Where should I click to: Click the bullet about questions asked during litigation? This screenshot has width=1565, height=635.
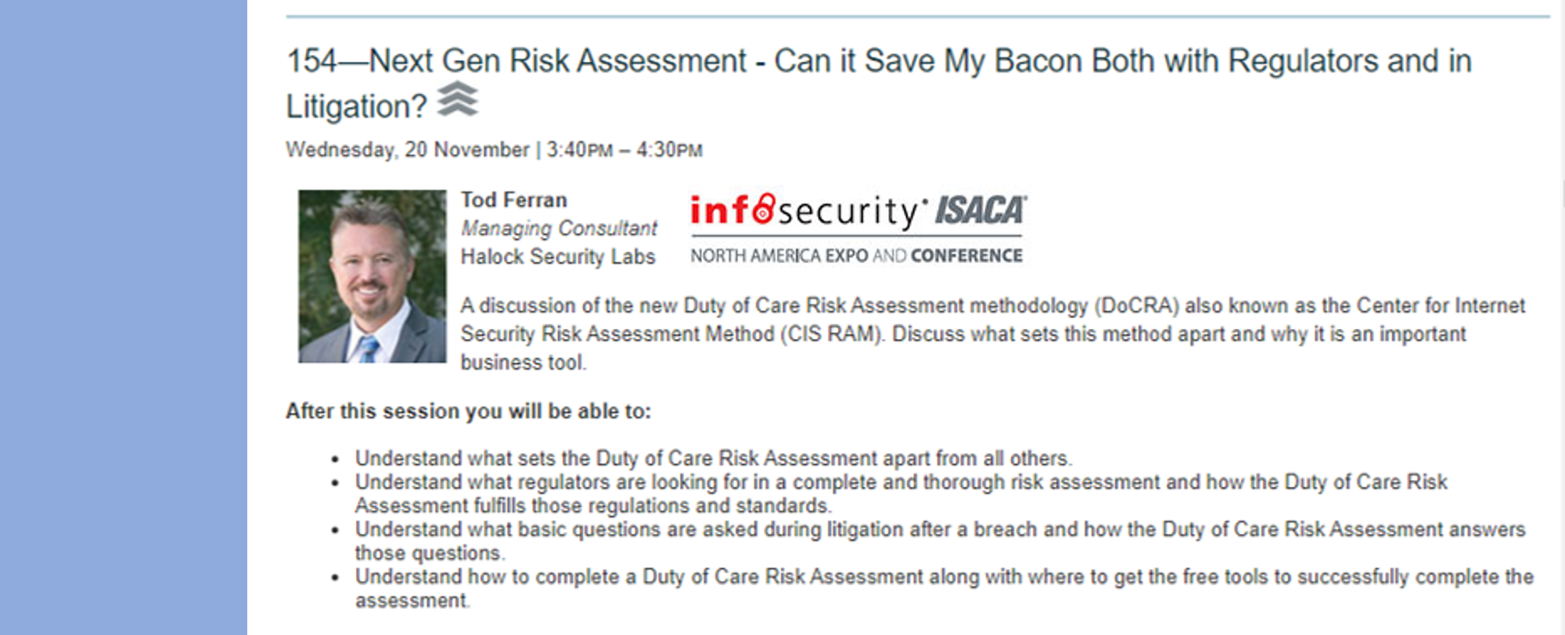point(940,541)
